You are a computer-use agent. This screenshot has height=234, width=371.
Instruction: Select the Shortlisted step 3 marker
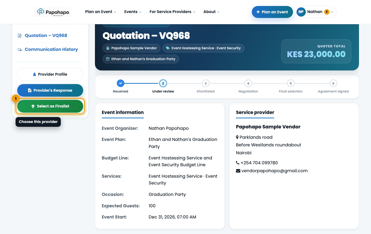click(206, 83)
